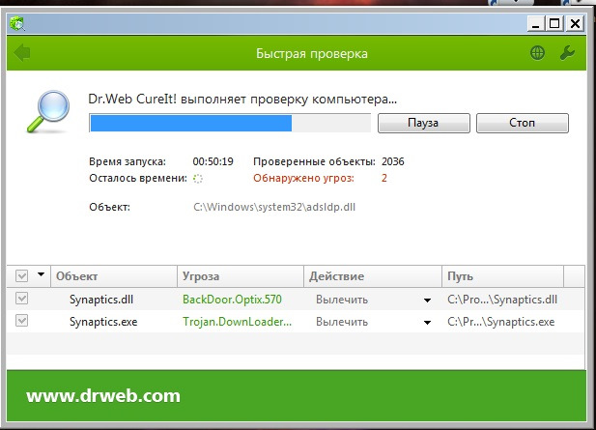Sort by the Действие column header

pos(372,276)
